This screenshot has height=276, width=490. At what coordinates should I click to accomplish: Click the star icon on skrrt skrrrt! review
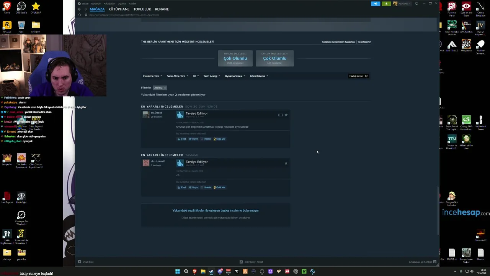(286, 163)
